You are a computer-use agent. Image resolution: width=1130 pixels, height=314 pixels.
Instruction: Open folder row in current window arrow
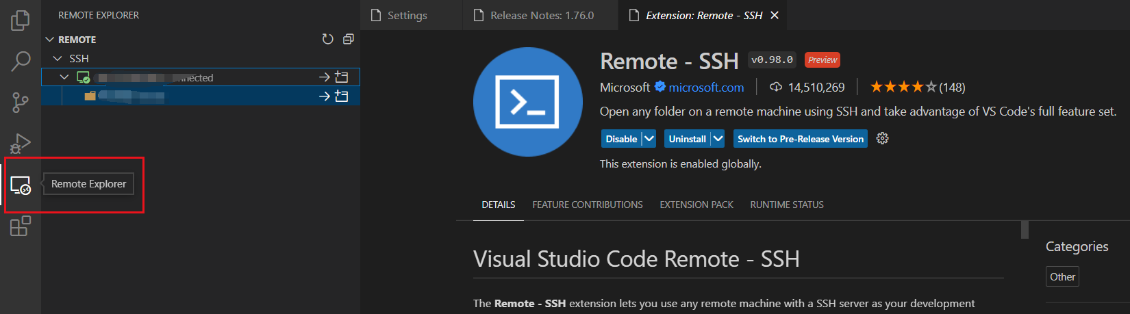pos(325,96)
